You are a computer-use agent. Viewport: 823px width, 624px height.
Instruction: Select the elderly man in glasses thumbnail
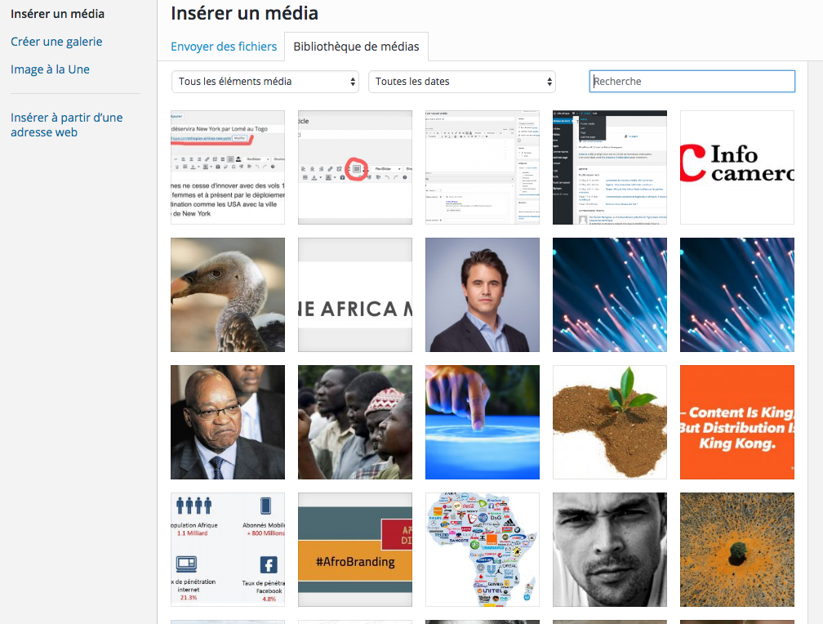click(x=228, y=422)
